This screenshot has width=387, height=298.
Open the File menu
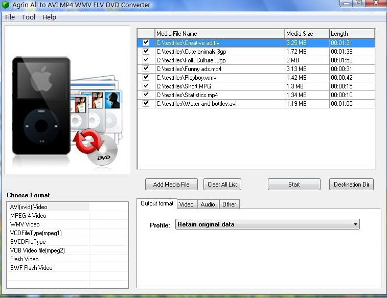point(10,17)
